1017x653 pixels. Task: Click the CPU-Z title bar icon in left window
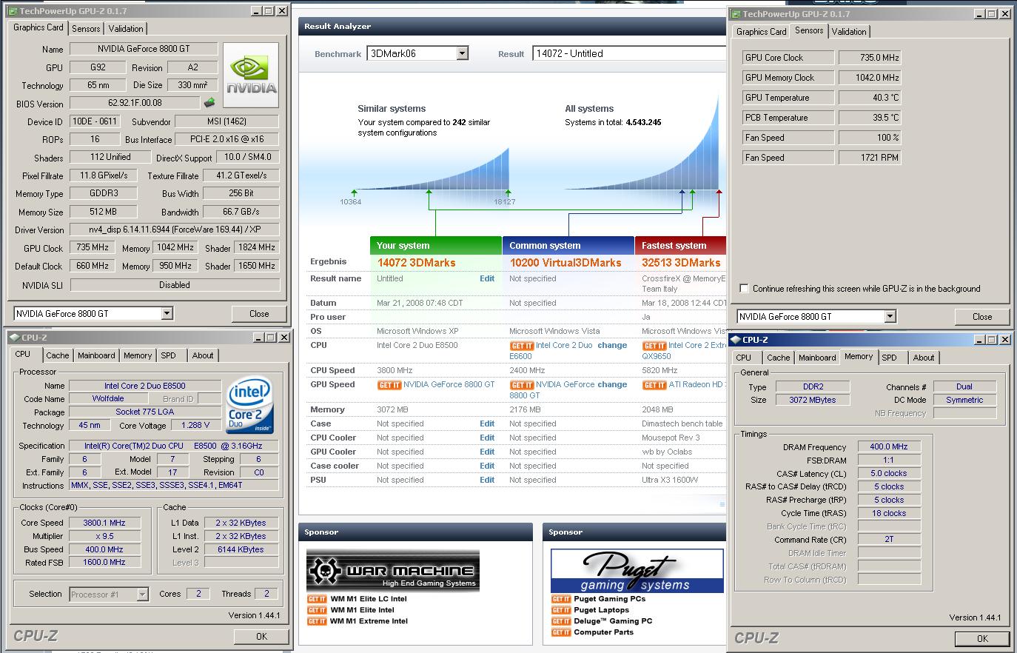(x=14, y=338)
